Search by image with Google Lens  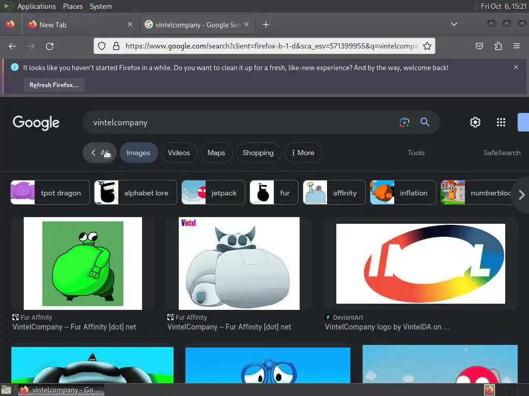point(404,122)
